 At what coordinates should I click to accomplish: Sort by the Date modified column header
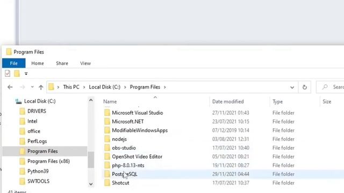[x=228, y=102]
